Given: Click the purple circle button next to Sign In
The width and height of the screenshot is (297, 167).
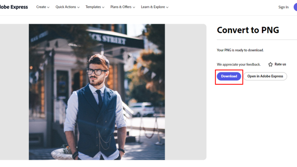Looking at the screenshot, I should click(295, 7).
